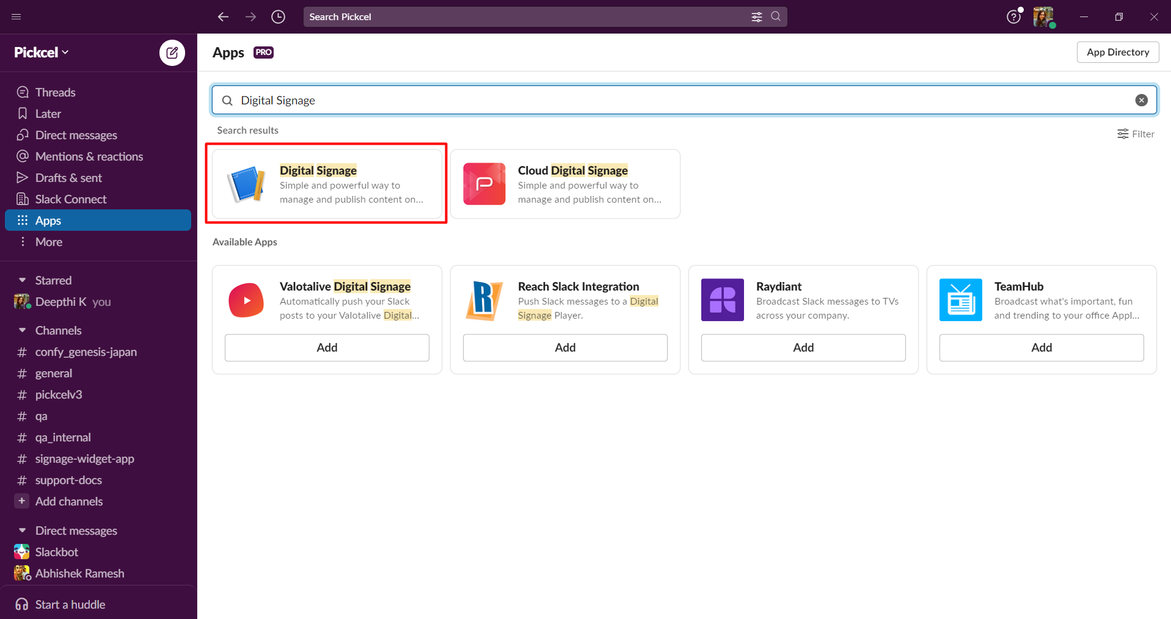Start a huddle with headphones icon

pyautogui.click(x=22, y=604)
